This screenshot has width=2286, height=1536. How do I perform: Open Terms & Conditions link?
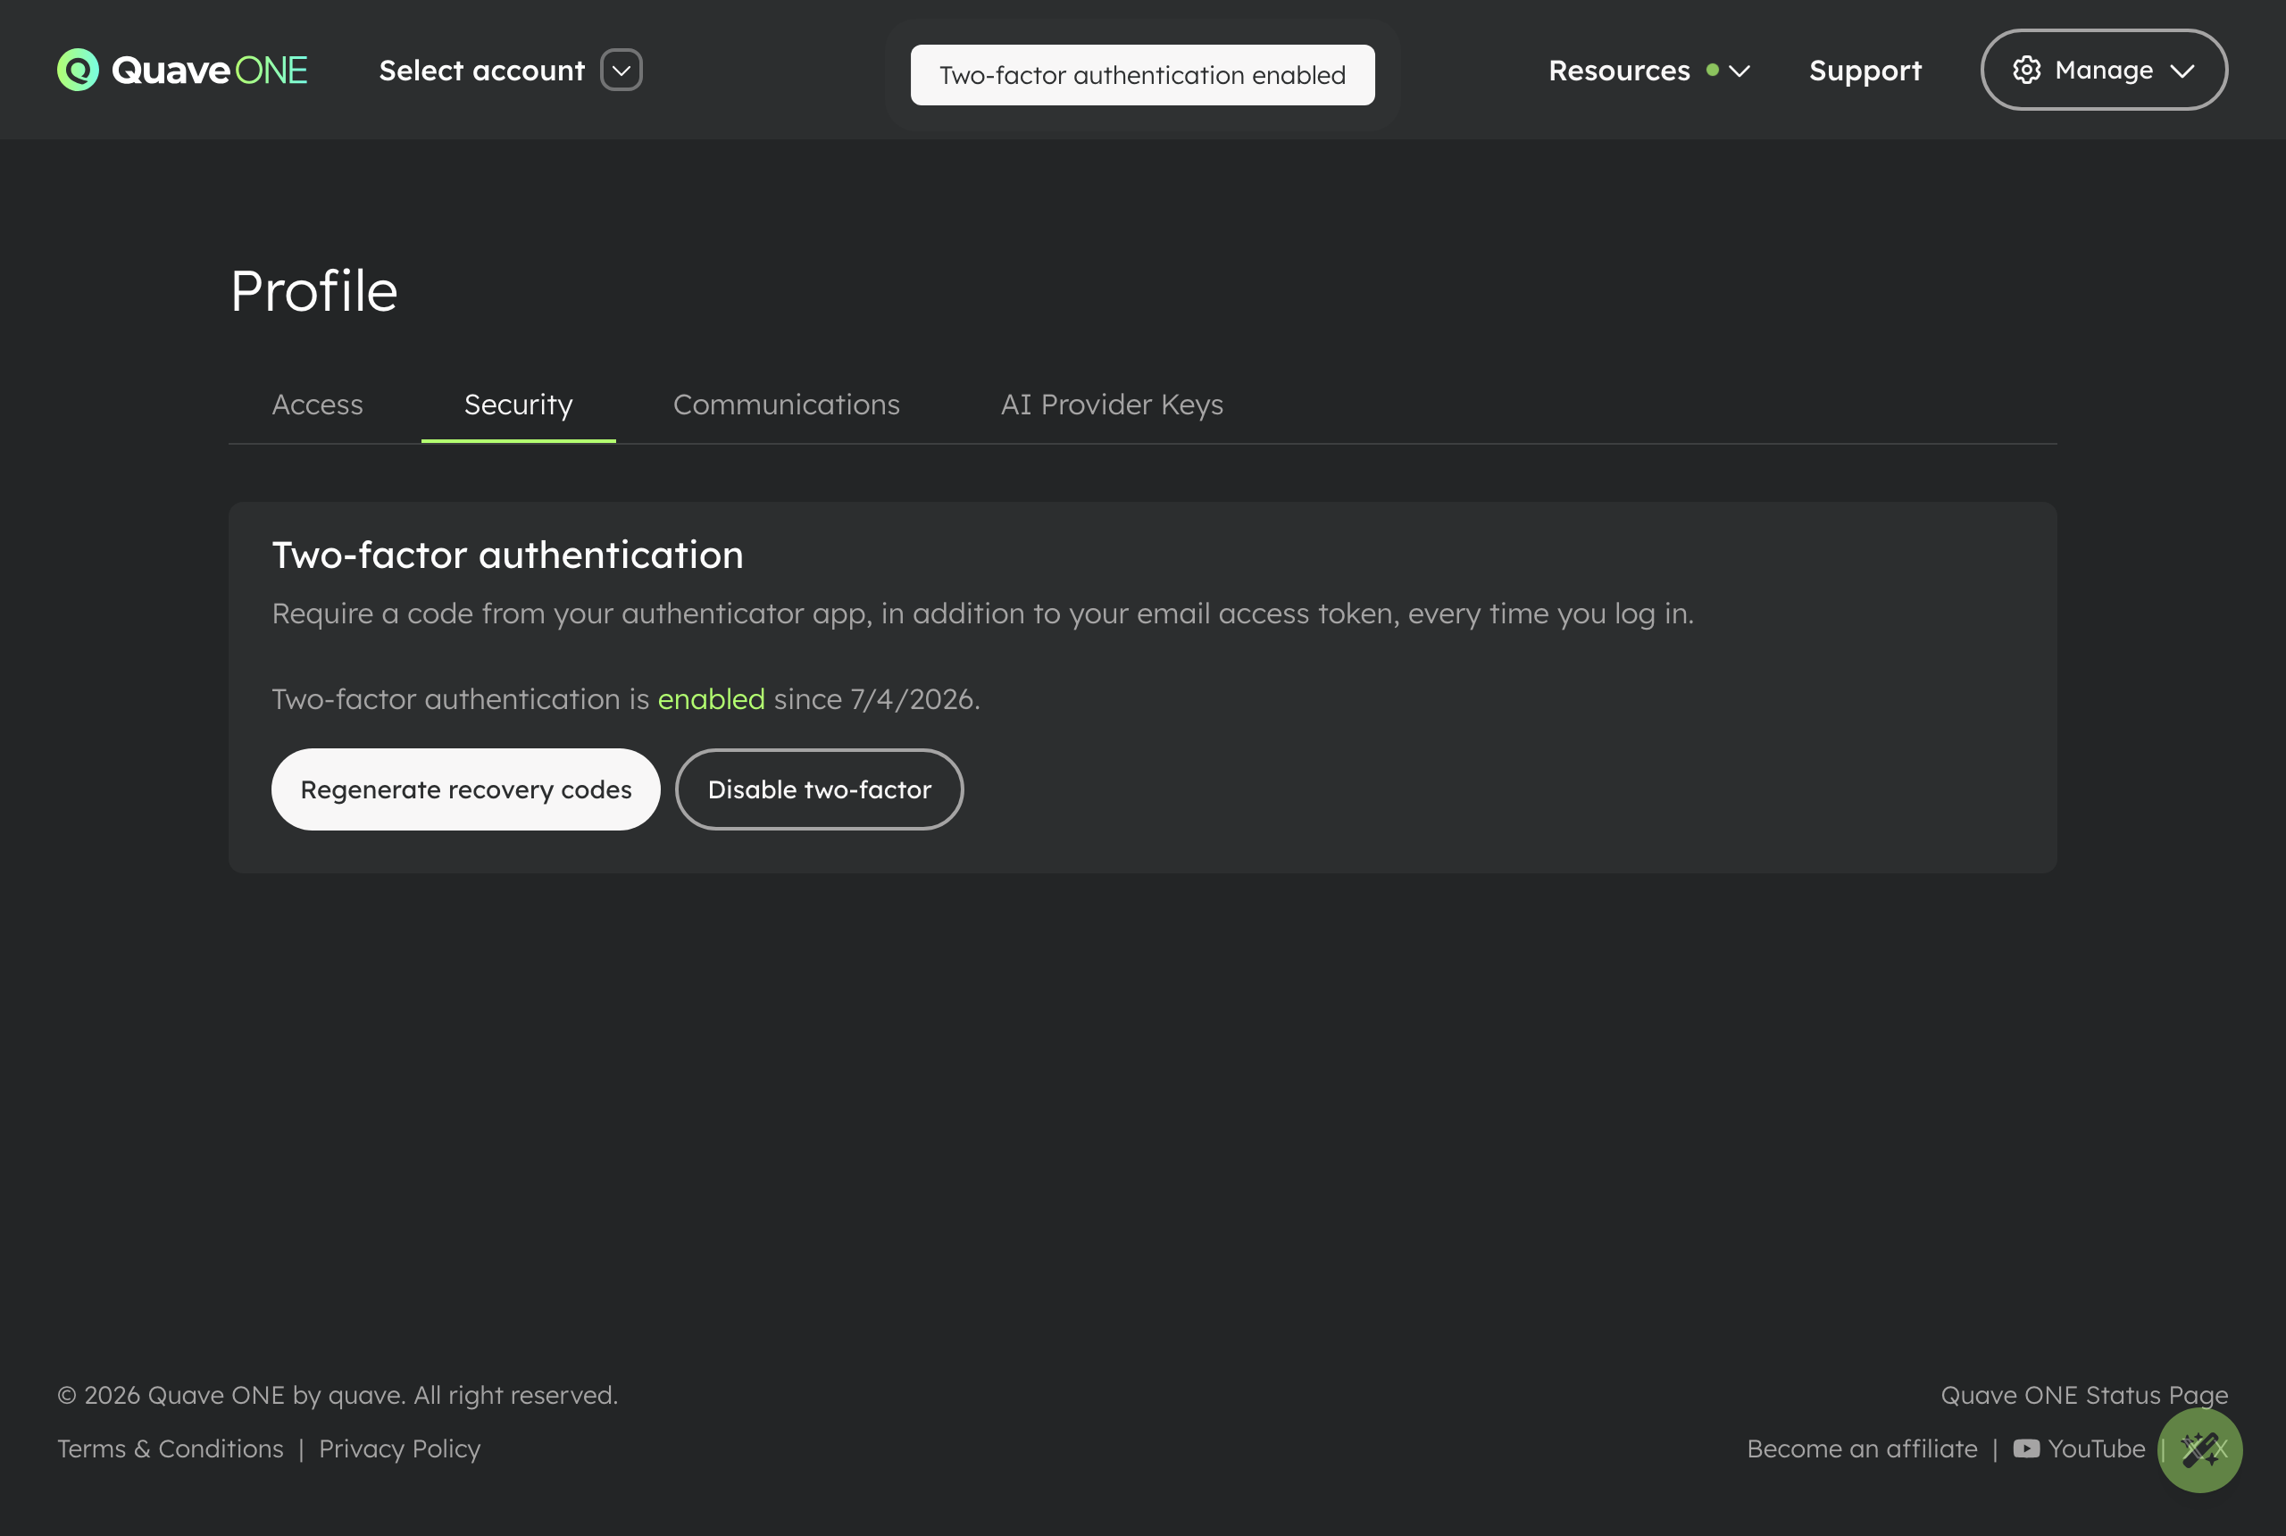(171, 1448)
